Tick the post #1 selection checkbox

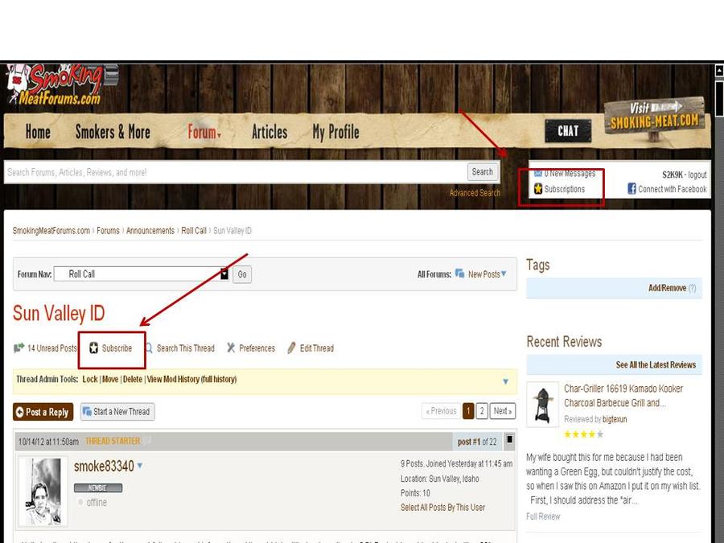tap(510, 440)
